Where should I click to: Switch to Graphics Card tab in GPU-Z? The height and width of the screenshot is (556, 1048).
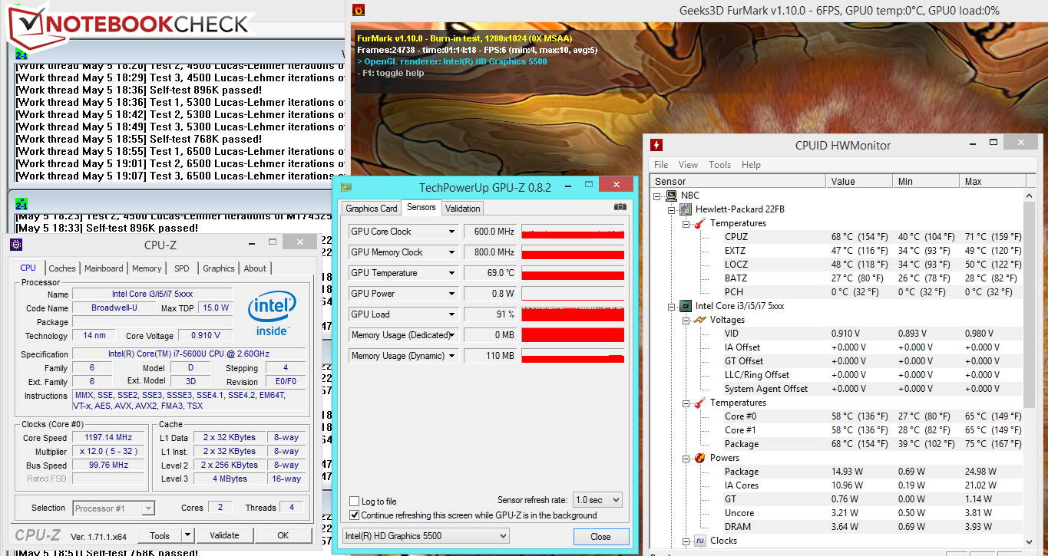click(x=372, y=209)
